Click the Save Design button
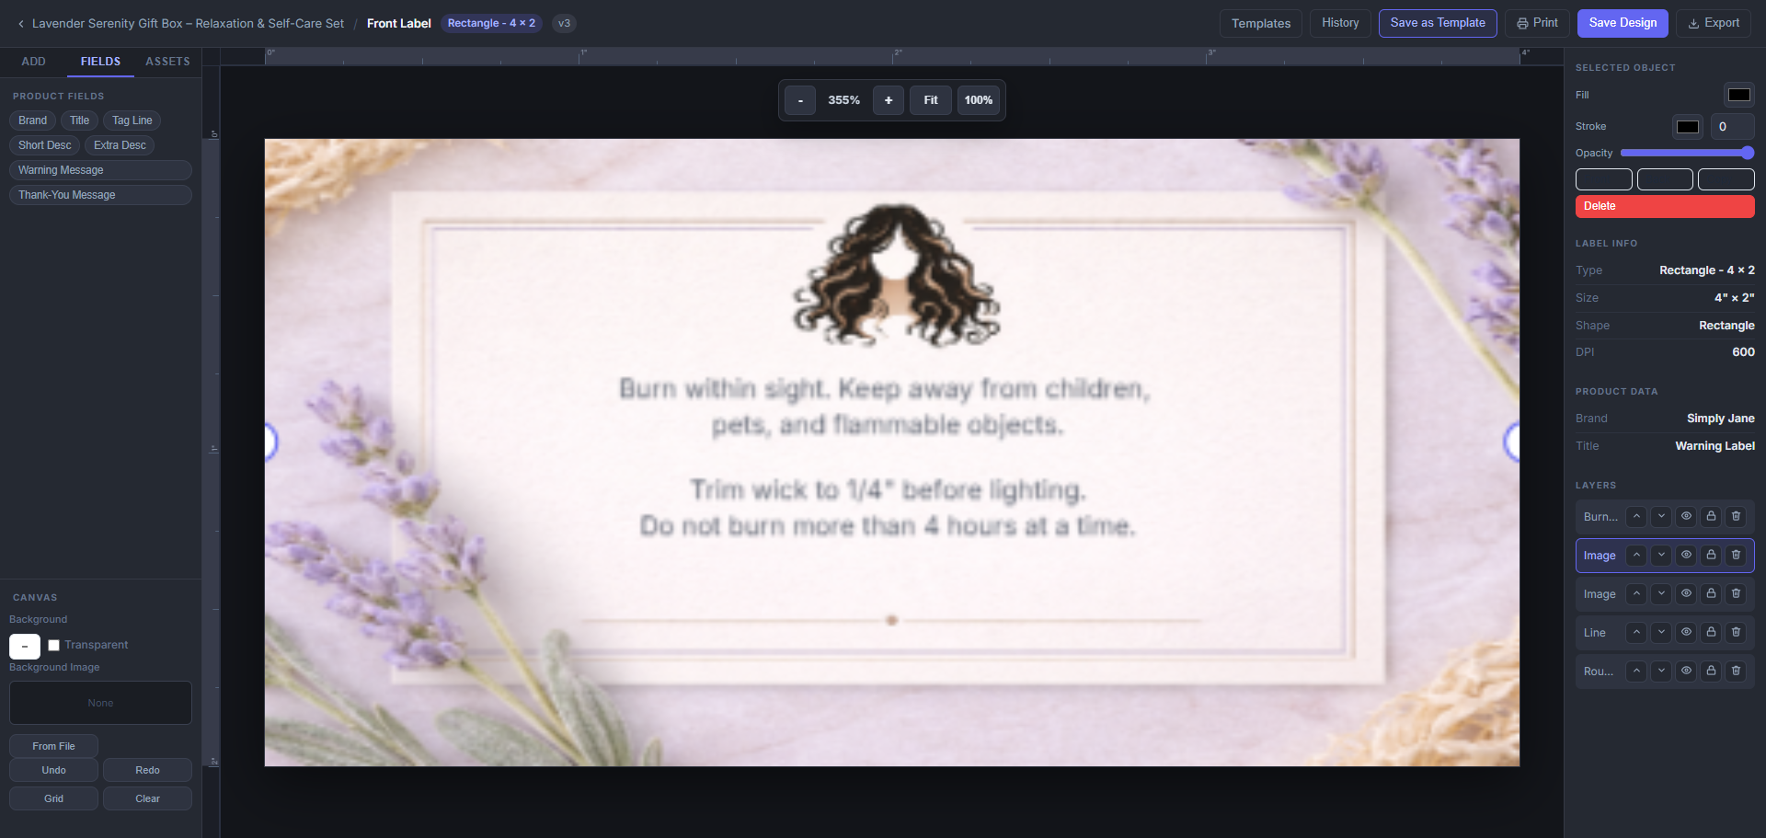 pos(1622,23)
